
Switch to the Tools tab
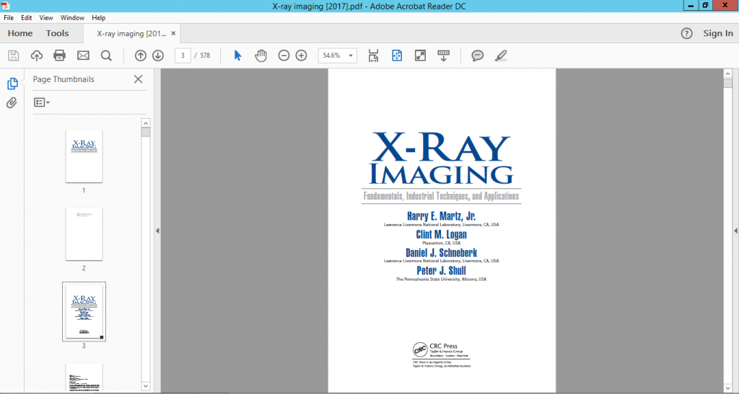coord(58,33)
